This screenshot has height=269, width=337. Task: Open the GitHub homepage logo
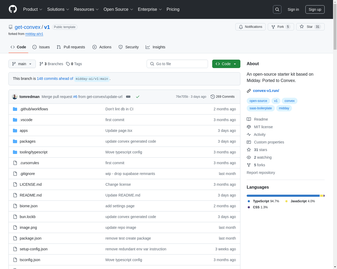point(13,9)
